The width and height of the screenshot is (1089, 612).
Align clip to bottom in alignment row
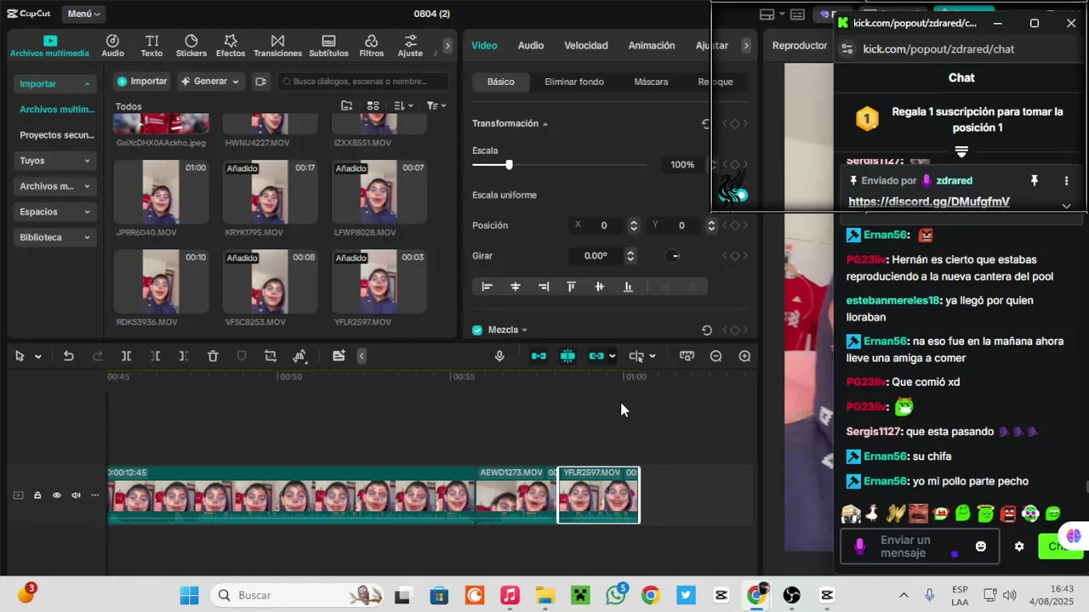628,286
